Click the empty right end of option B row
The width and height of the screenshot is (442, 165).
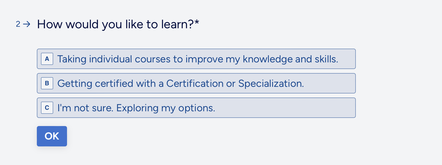(330, 83)
